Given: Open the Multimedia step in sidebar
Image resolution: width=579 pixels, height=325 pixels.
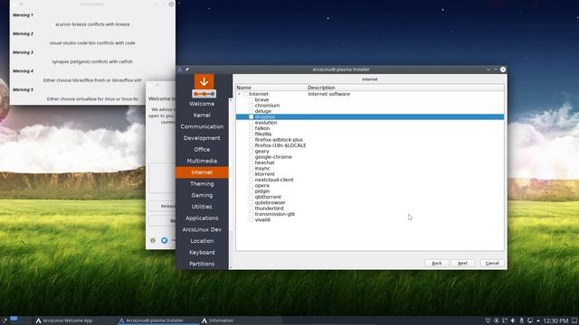Looking at the screenshot, I should point(202,161).
